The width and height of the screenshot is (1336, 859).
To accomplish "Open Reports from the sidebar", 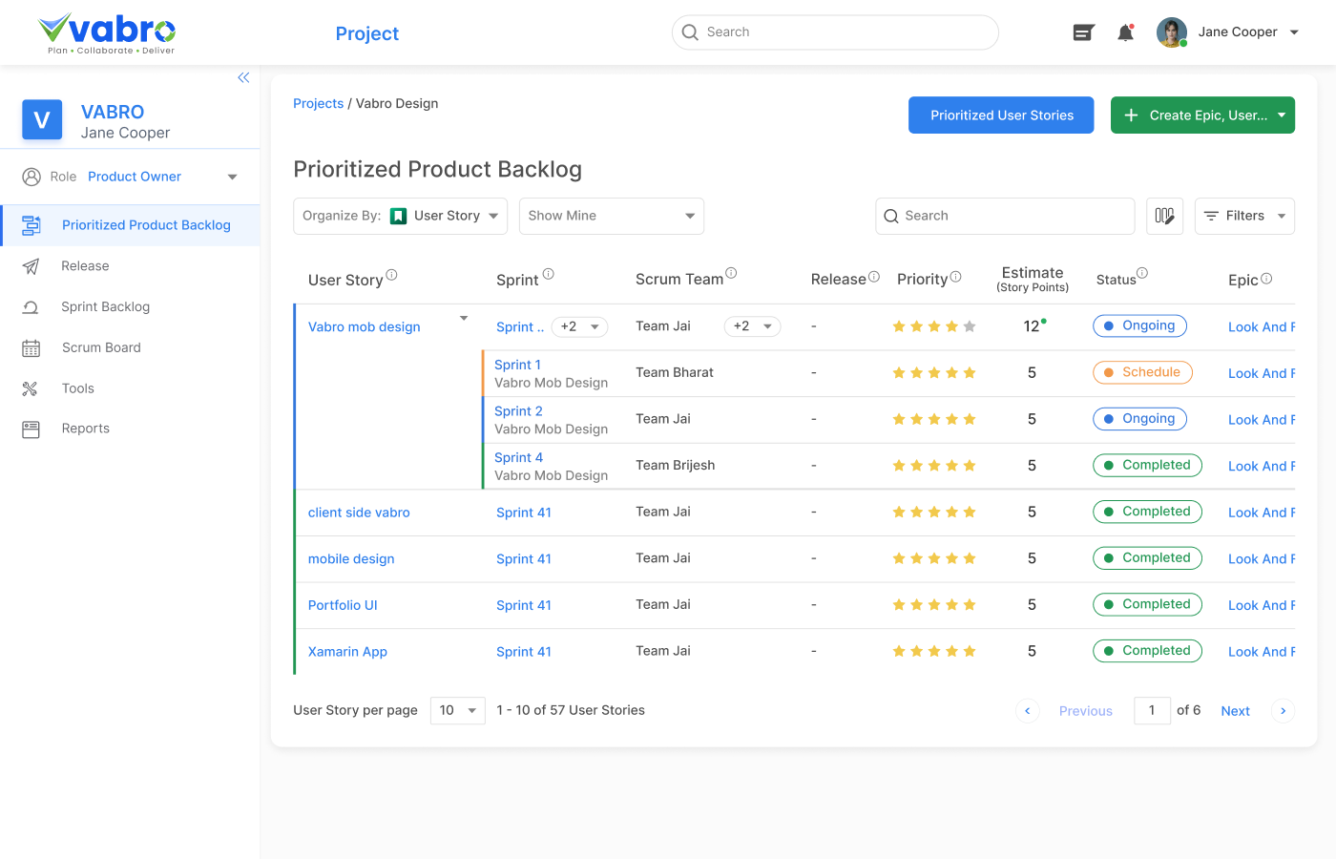I will (32, 429).
